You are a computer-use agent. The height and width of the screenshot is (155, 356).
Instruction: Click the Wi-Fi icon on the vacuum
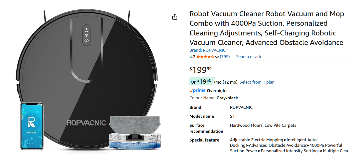pyautogui.click(x=87, y=35)
